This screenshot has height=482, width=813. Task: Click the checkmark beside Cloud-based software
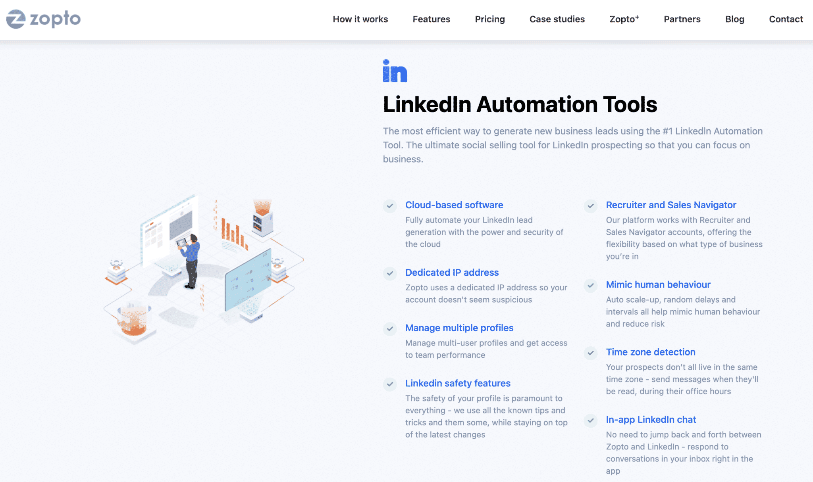click(x=390, y=207)
